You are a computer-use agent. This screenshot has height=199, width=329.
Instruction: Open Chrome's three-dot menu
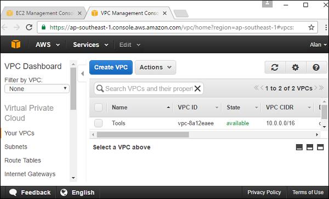point(326,27)
